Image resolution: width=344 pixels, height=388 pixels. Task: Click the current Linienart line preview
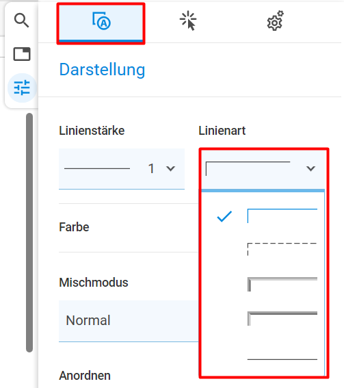point(248,169)
